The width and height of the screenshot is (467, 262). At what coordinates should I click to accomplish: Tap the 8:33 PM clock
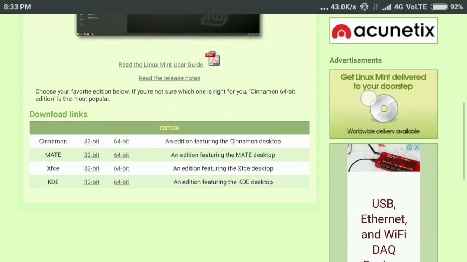click(17, 7)
